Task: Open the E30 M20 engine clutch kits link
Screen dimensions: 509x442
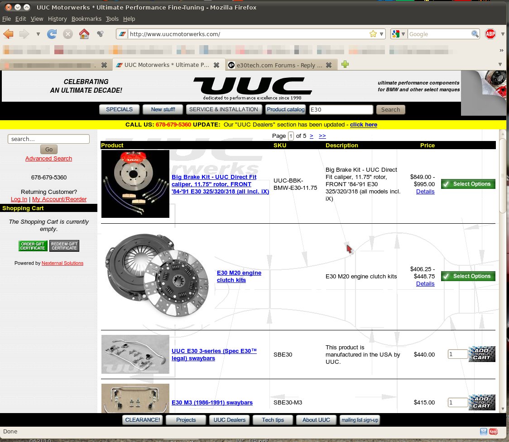Action: [x=239, y=277]
